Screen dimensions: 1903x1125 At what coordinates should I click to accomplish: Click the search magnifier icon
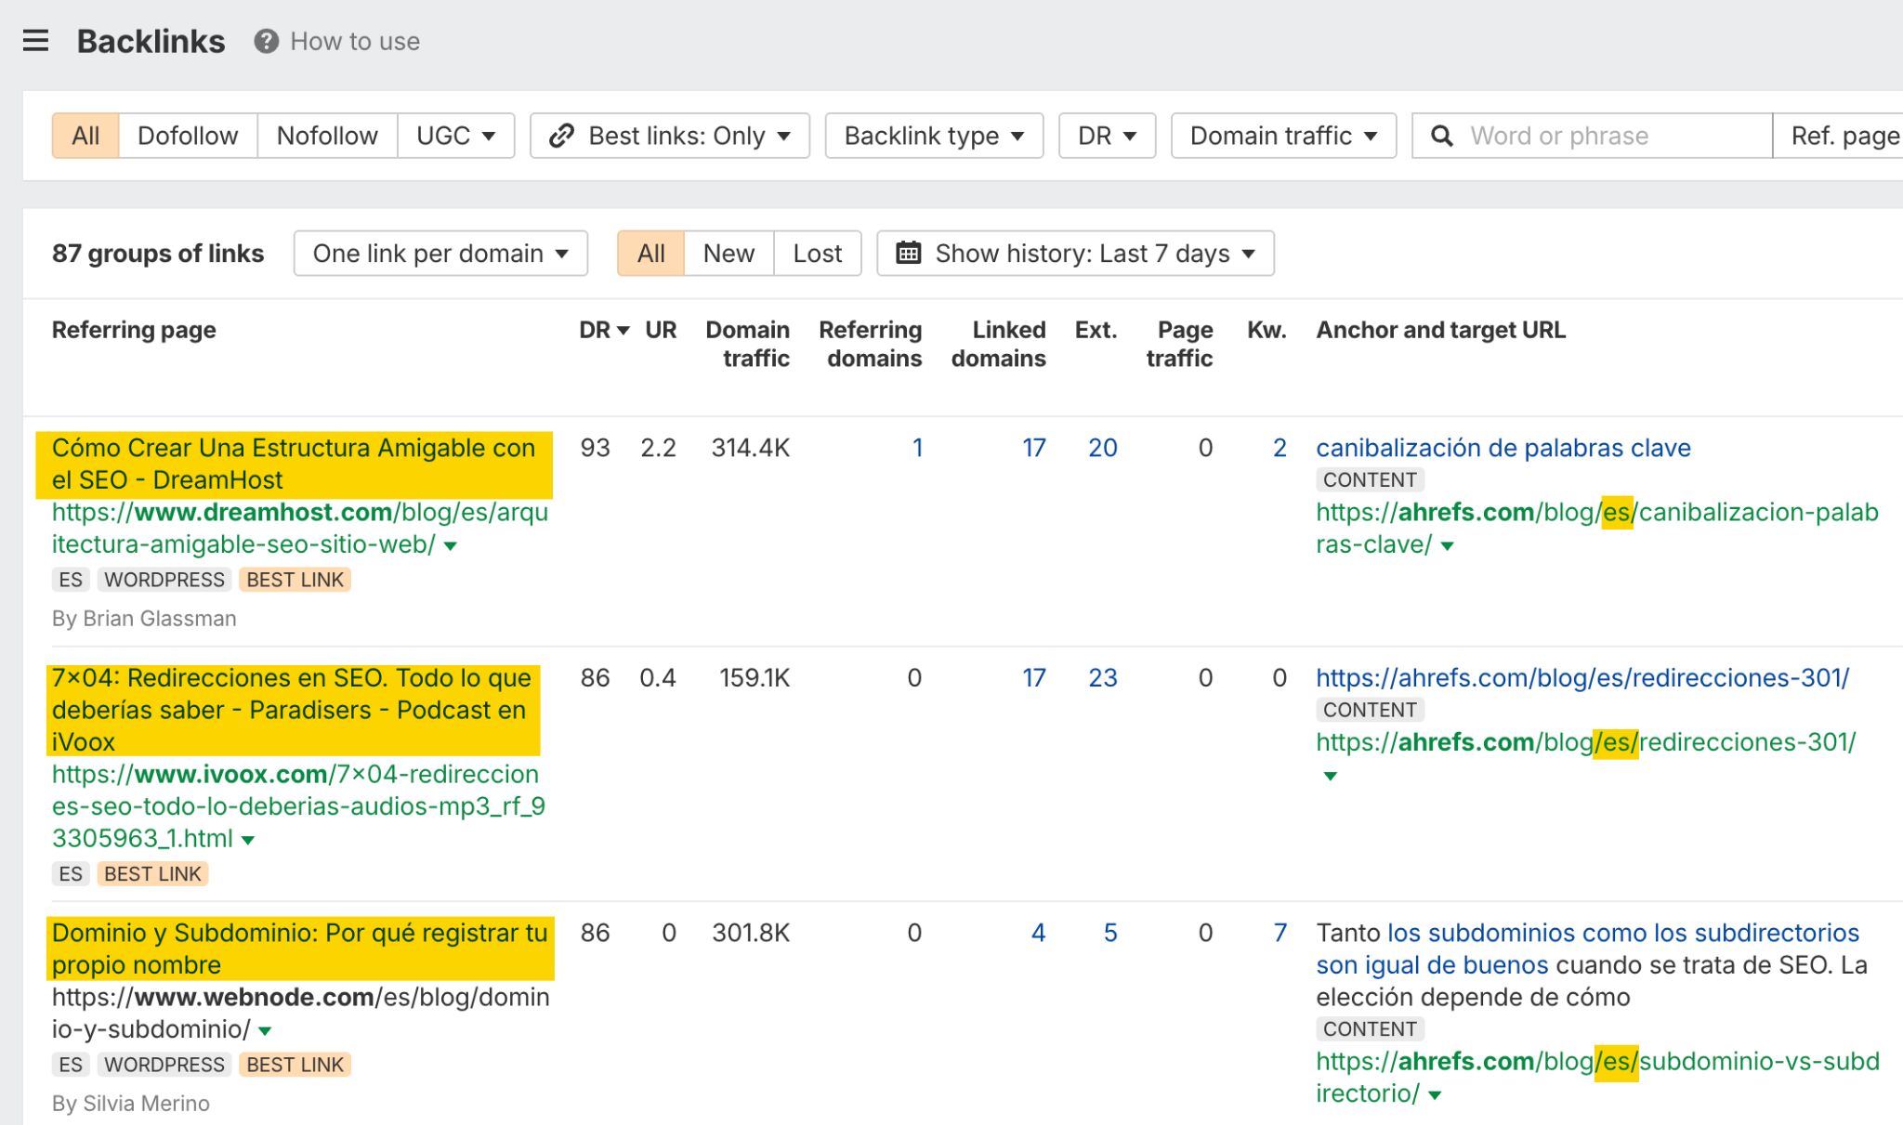(1441, 136)
